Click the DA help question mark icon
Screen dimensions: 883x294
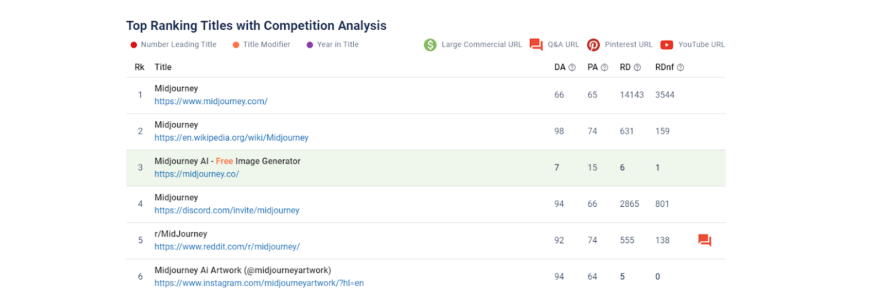coord(572,67)
